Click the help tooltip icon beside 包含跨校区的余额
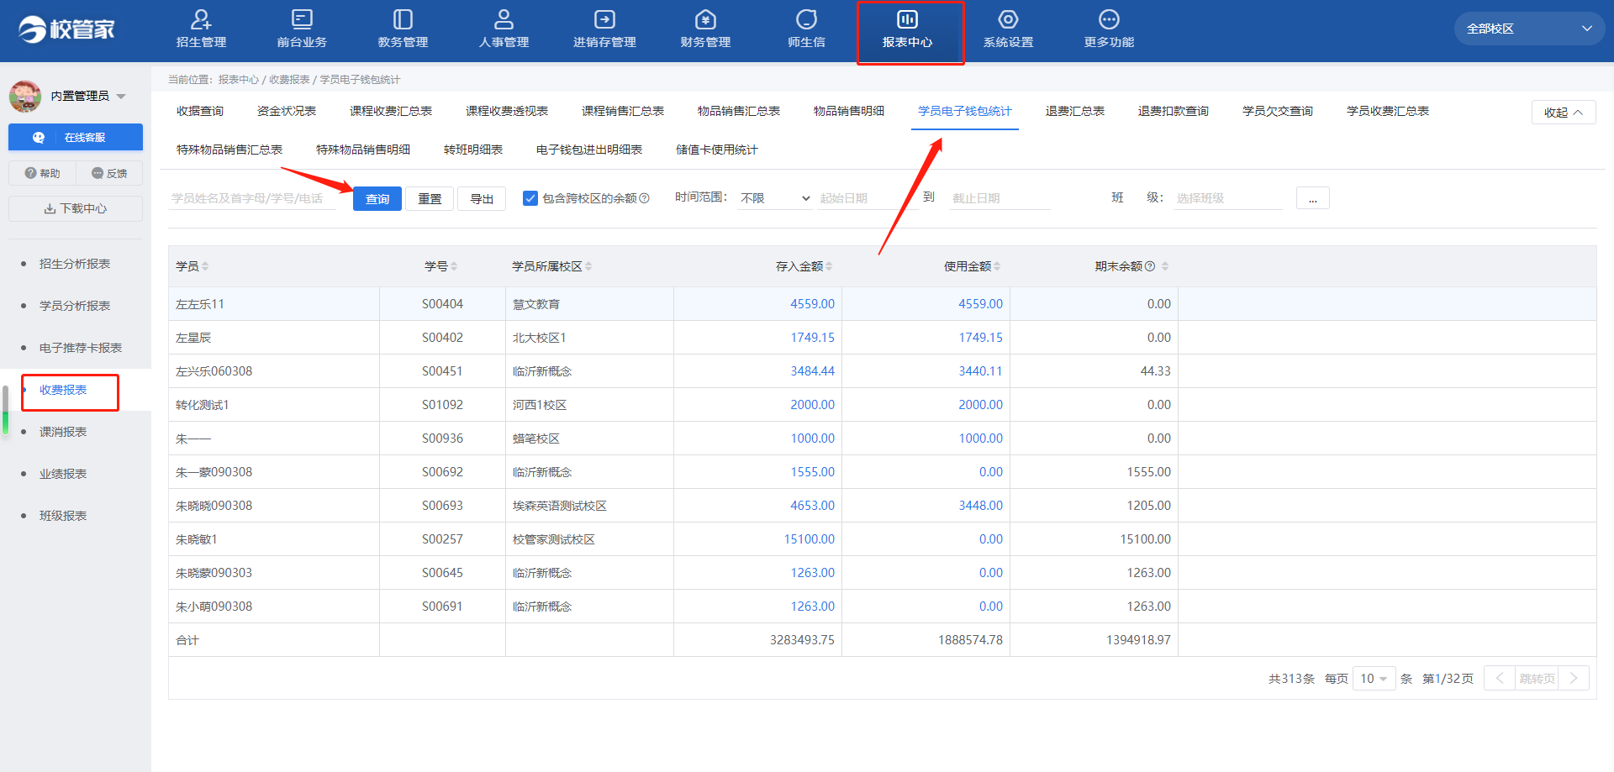Viewport: 1614px width, 772px height. click(x=645, y=199)
